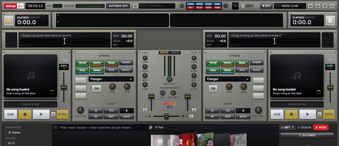The height and width of the screenshot is (146, 339).
Task: Toggle the deck B lock icon beside SYNC
Action: [x=320, y=114]
